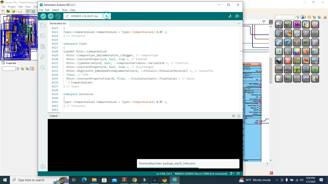Open File Explorer from the taskbar
The height and width of the screenshot is (184, 328).
(94, 180)
